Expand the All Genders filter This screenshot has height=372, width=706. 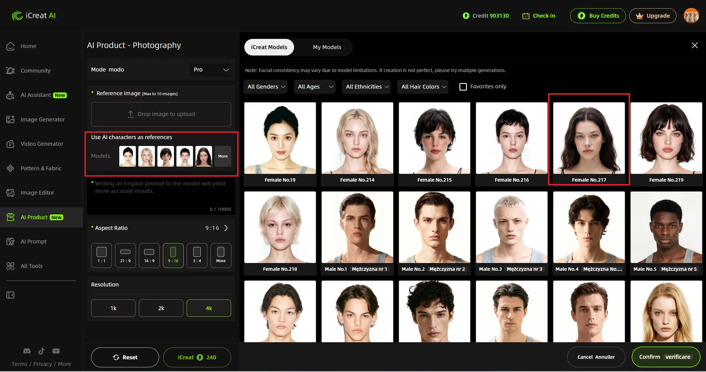[x=266, y=87]
